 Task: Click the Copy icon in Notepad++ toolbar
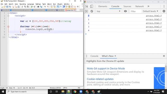(25, 7)
